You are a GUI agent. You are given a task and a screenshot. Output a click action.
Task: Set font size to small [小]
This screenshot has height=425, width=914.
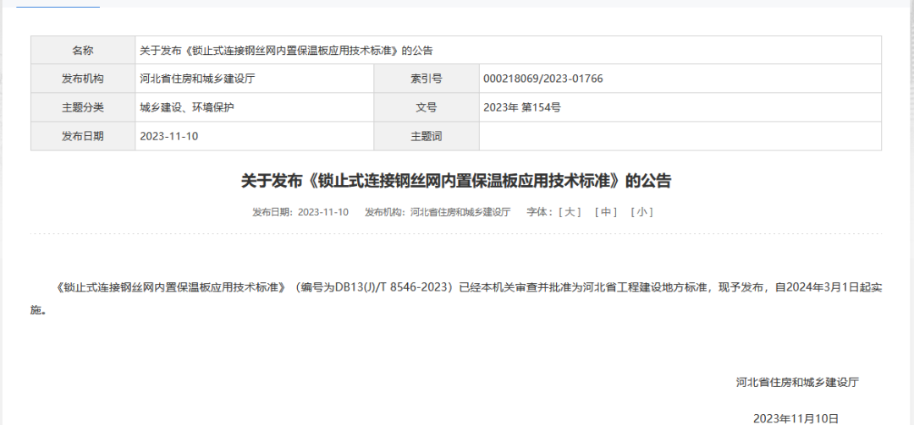pyautogui.click(x=641, y=212)
